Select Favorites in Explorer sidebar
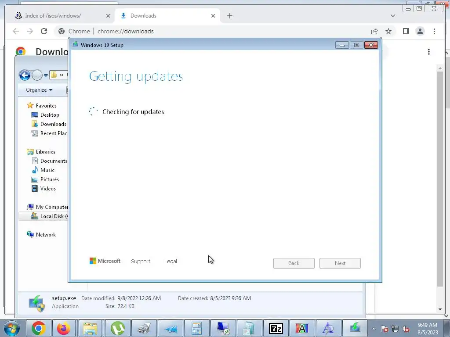The height and width of the screenshot is (337, 450). pos(46,105)
